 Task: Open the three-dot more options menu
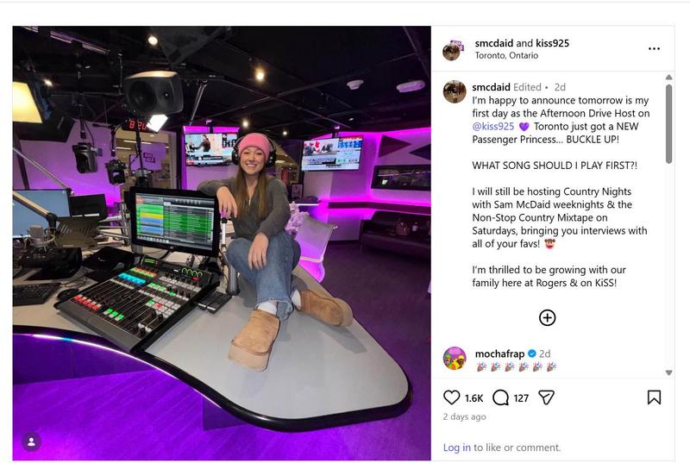pos(654,49)
